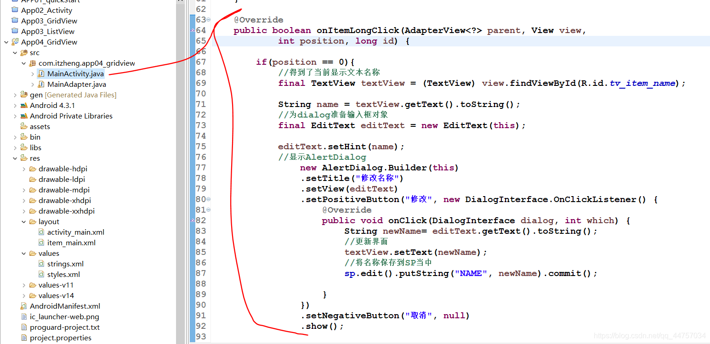Collapse the com.itzheng.app04_gridview package

(23, 63)
